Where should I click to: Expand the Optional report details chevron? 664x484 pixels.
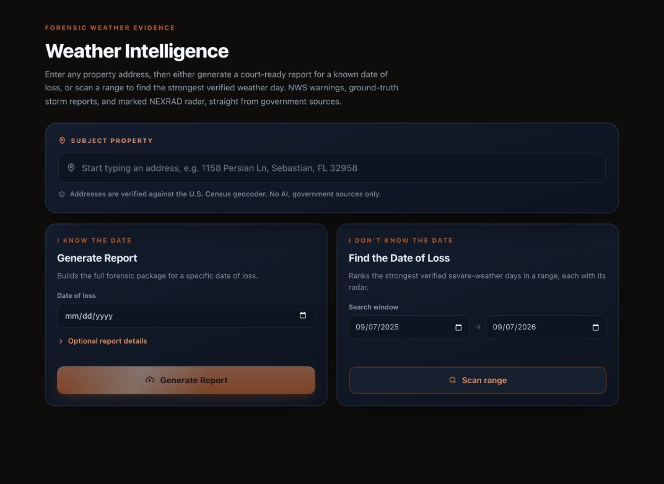[x=61, y=341]
